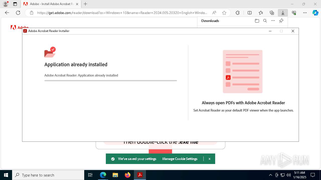Add this page to favorites

224,13
